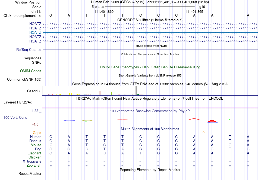Click the RepeatMasker side label

click(30, 173)
